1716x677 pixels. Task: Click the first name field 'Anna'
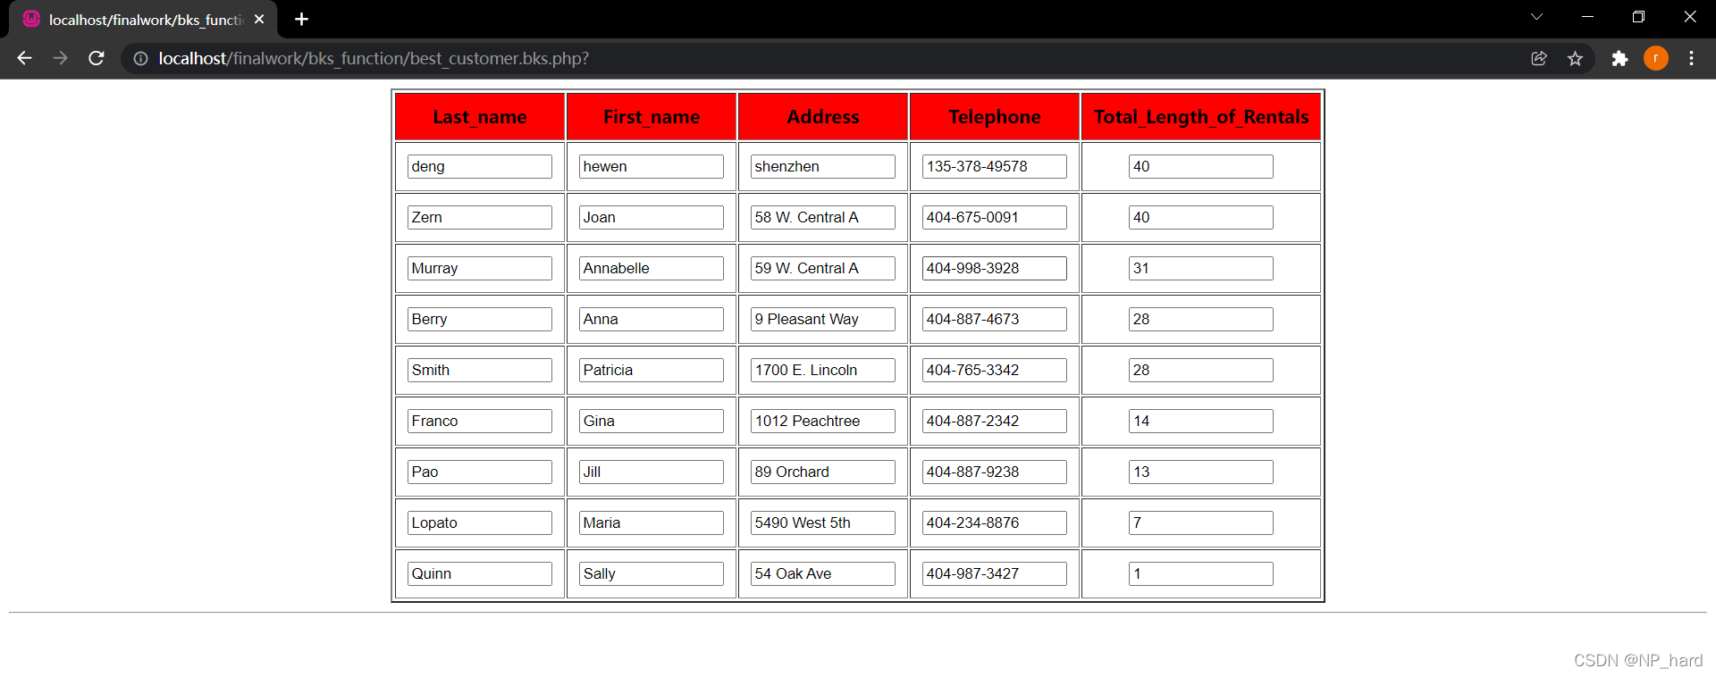(x=652, y=319)
